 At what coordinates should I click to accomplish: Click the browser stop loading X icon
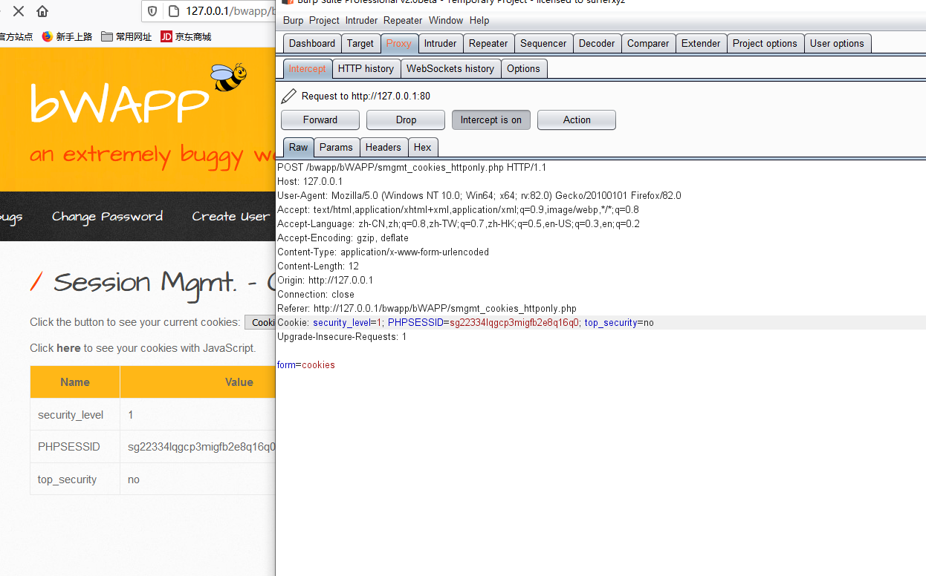[19, 11]
